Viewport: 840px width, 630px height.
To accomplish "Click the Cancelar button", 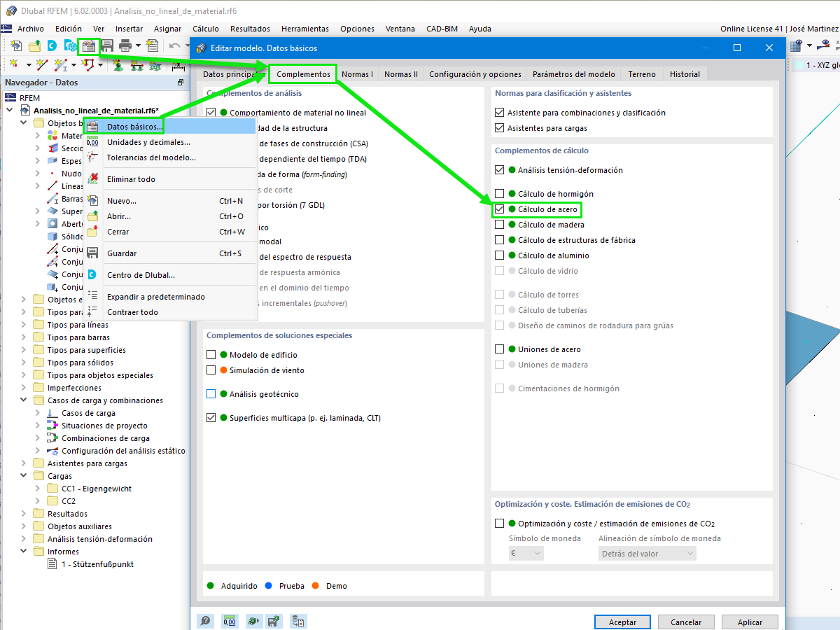I will (686, 622).
